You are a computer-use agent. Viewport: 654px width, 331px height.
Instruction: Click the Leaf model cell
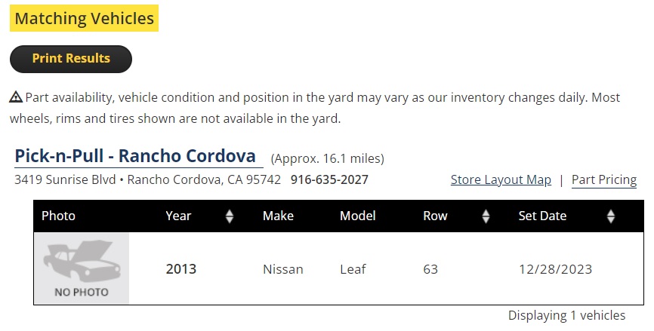(353, 269)
